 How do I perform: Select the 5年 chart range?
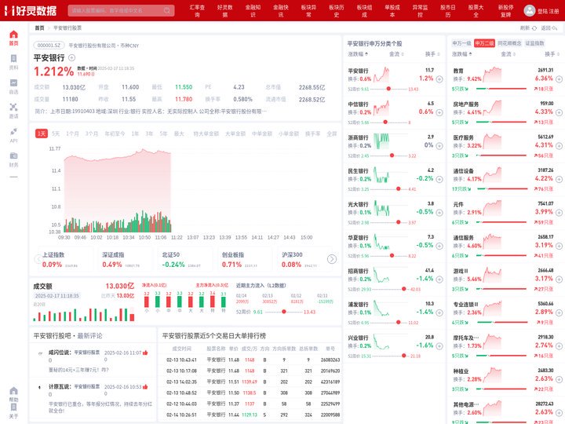[163, 133]
